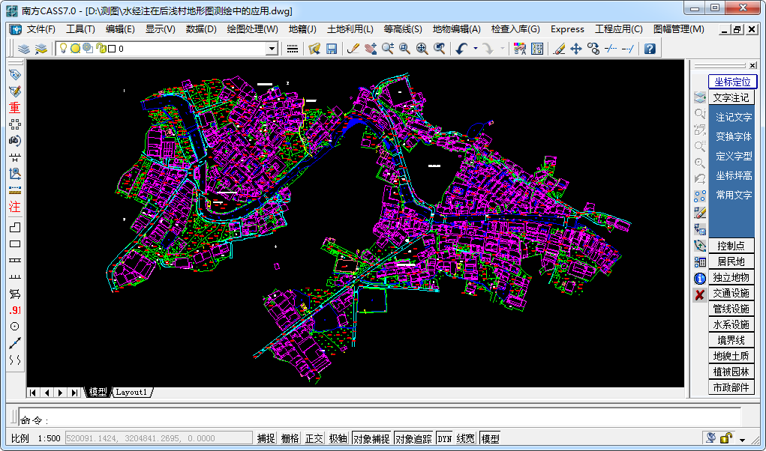Click the open file folder icon
The image size is (766, 451).
point(314,49)
